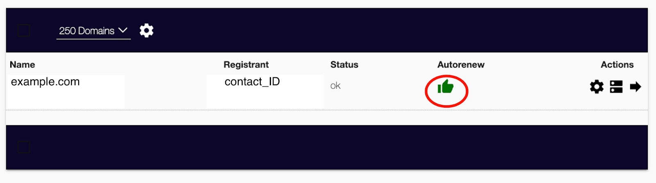The height and width of the screenshot is (183, 656).
Task: Click the underlined 250 Domains label text
Action: (87, 31)
